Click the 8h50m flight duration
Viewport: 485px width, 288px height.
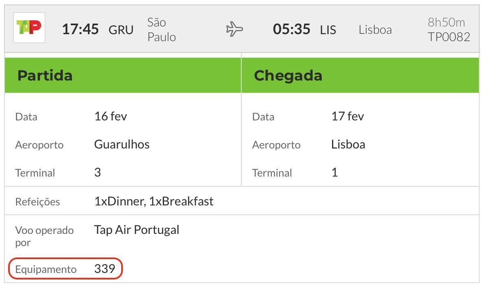[446, 22]
